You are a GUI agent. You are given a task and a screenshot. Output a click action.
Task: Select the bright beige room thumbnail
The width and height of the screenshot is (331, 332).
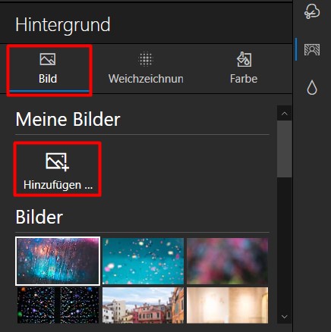[227, 305]
